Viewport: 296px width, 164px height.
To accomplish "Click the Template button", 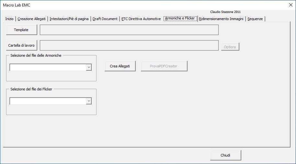I will 21,30.
